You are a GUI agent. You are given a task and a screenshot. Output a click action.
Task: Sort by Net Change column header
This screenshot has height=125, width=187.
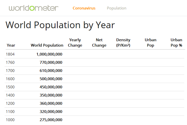(99, 43)
